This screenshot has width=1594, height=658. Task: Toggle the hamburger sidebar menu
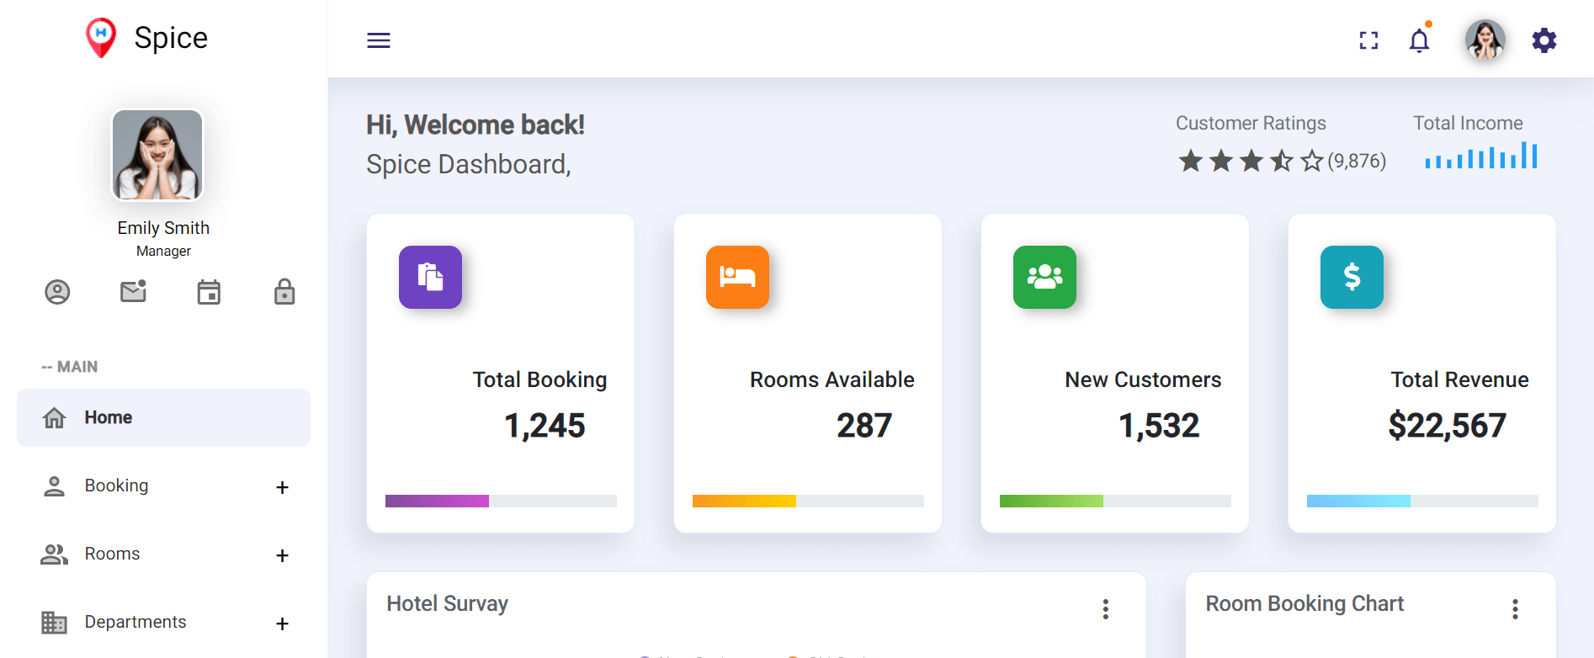pyautogui.click(x=379, y=40)
